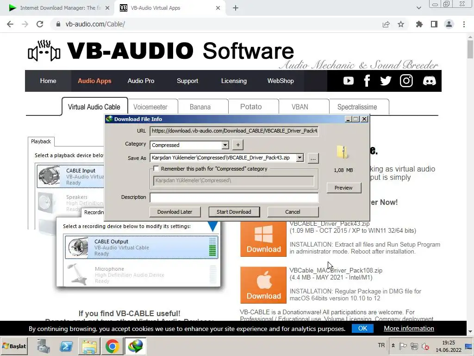Expand the Category dropdown
474x356 pixels.
[225, 145]
